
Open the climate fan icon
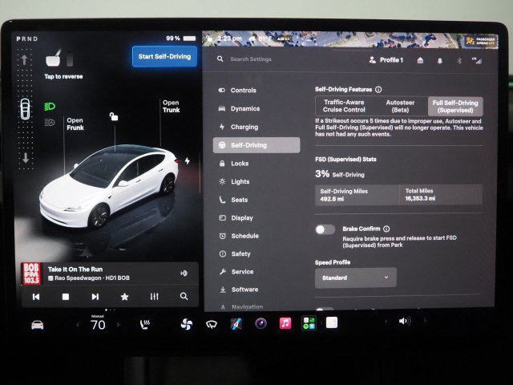(187, 324)
